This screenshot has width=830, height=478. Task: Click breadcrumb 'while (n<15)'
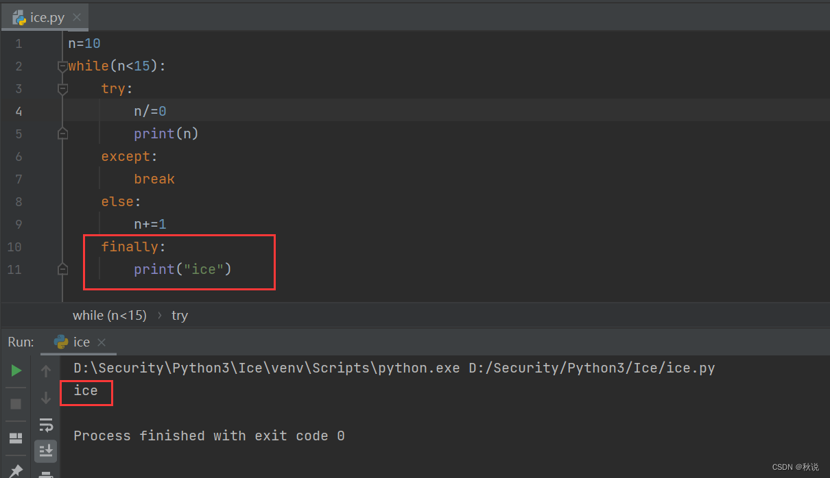[110, 315]
